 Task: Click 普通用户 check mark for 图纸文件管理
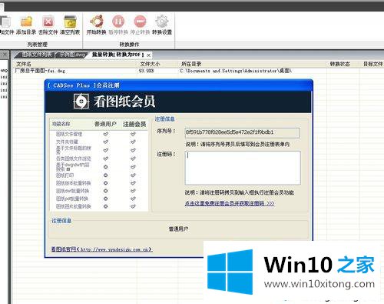[x=105, y=134]
